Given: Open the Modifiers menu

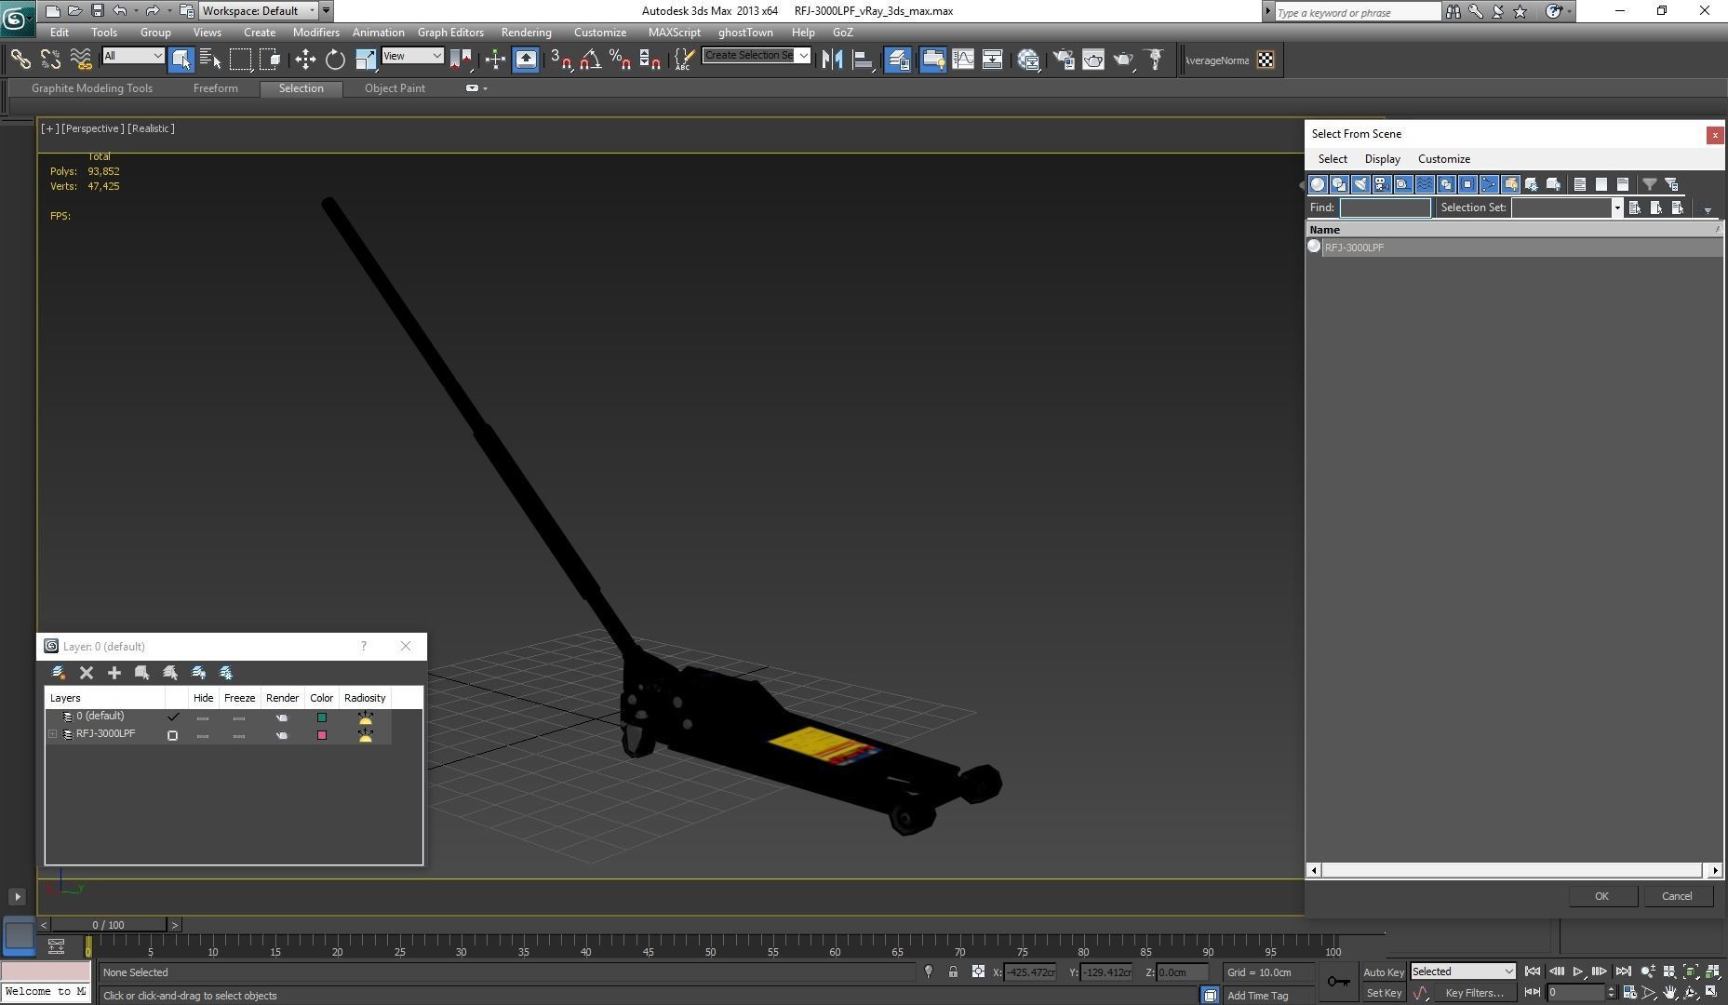Looking at the screenshot, I should tap(315, 32).
